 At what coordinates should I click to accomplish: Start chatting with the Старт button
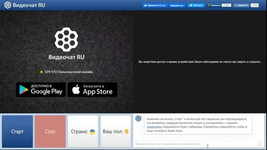18,132
